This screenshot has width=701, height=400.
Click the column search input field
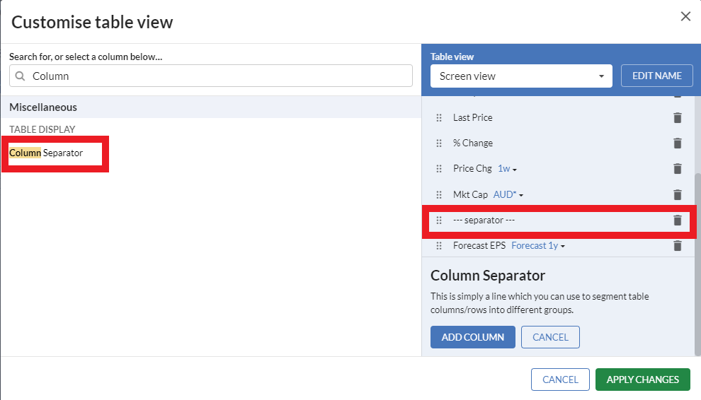tap(211, 76)
